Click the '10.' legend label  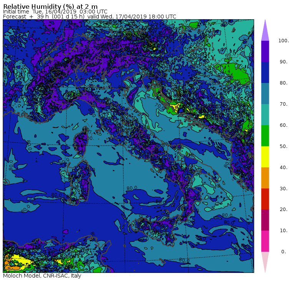284,231
